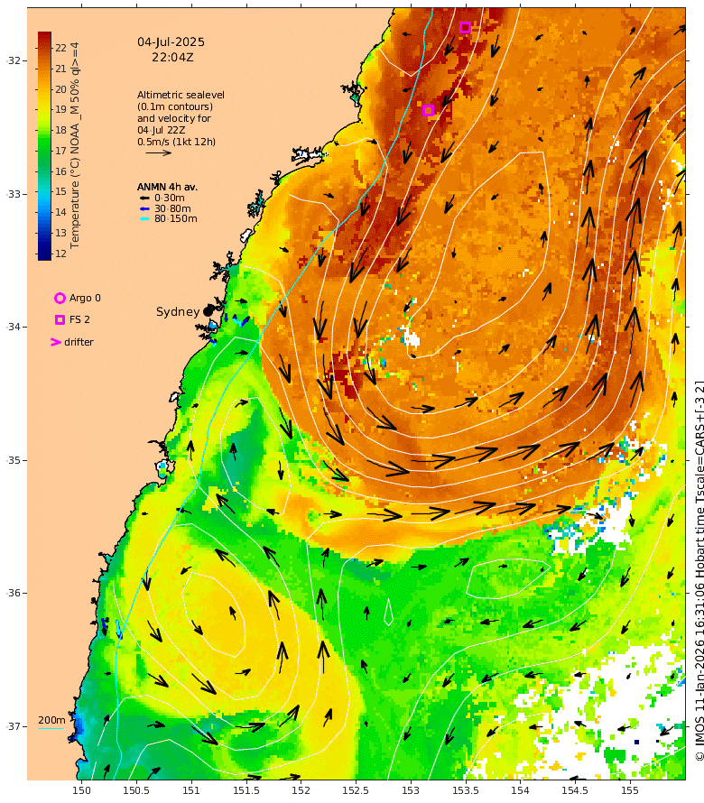Click the "151.5" longitude tick label
This screenshot has height=803, width=704.
(x=245, y=790)
